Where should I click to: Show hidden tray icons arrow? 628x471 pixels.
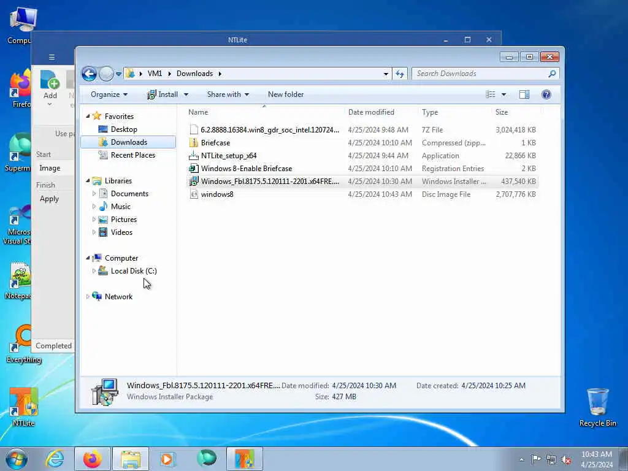coord(521,459)
